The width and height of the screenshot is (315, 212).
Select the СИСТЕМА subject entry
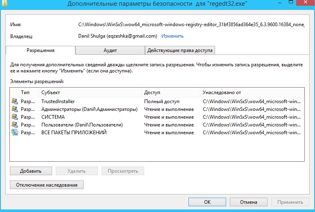click(53, 117)
